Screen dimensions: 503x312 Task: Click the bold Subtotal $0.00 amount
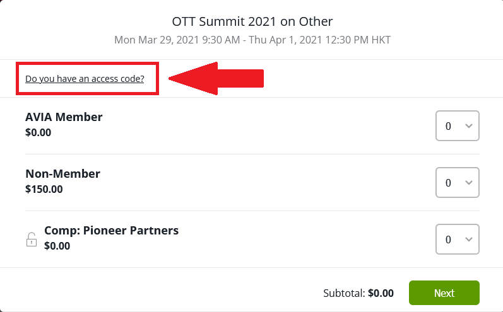[x=381, y=293]
